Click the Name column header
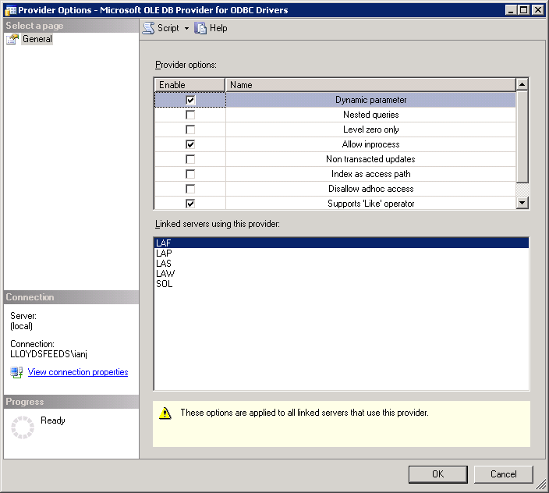 pos(370,84)
